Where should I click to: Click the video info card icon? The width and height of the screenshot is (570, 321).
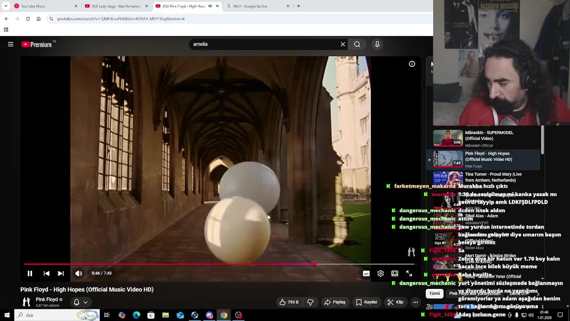[412, 64]
